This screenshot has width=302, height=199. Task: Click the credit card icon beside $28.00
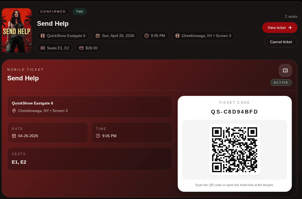coord(81,48)
